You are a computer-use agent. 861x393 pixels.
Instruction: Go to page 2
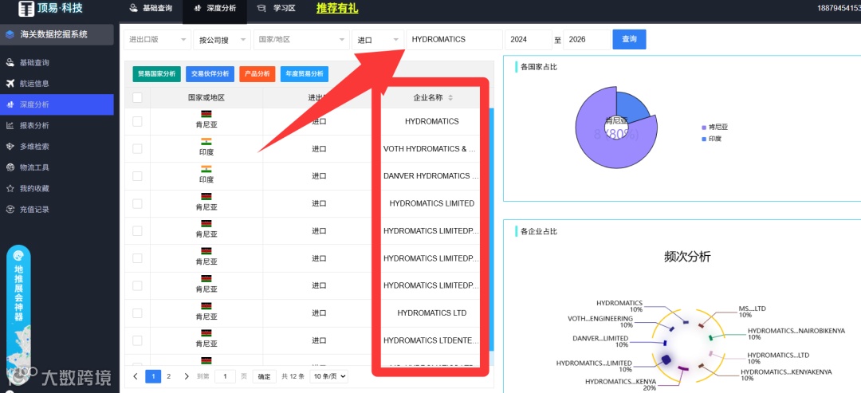(x=168, y=376)
